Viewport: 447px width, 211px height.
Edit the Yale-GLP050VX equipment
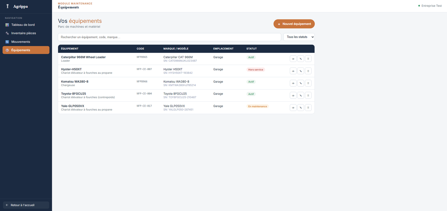(x=300, y=108)
